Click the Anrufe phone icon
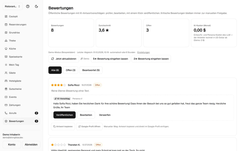This screenshot has height=151, width=242. tap(6, 113)
